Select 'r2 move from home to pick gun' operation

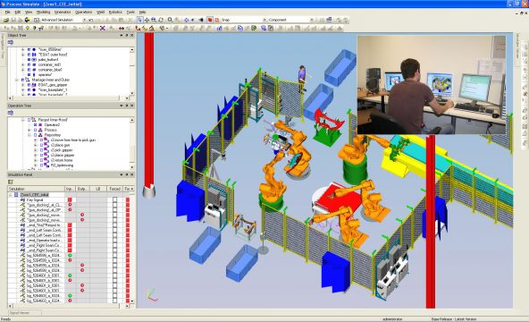(73, 140)
